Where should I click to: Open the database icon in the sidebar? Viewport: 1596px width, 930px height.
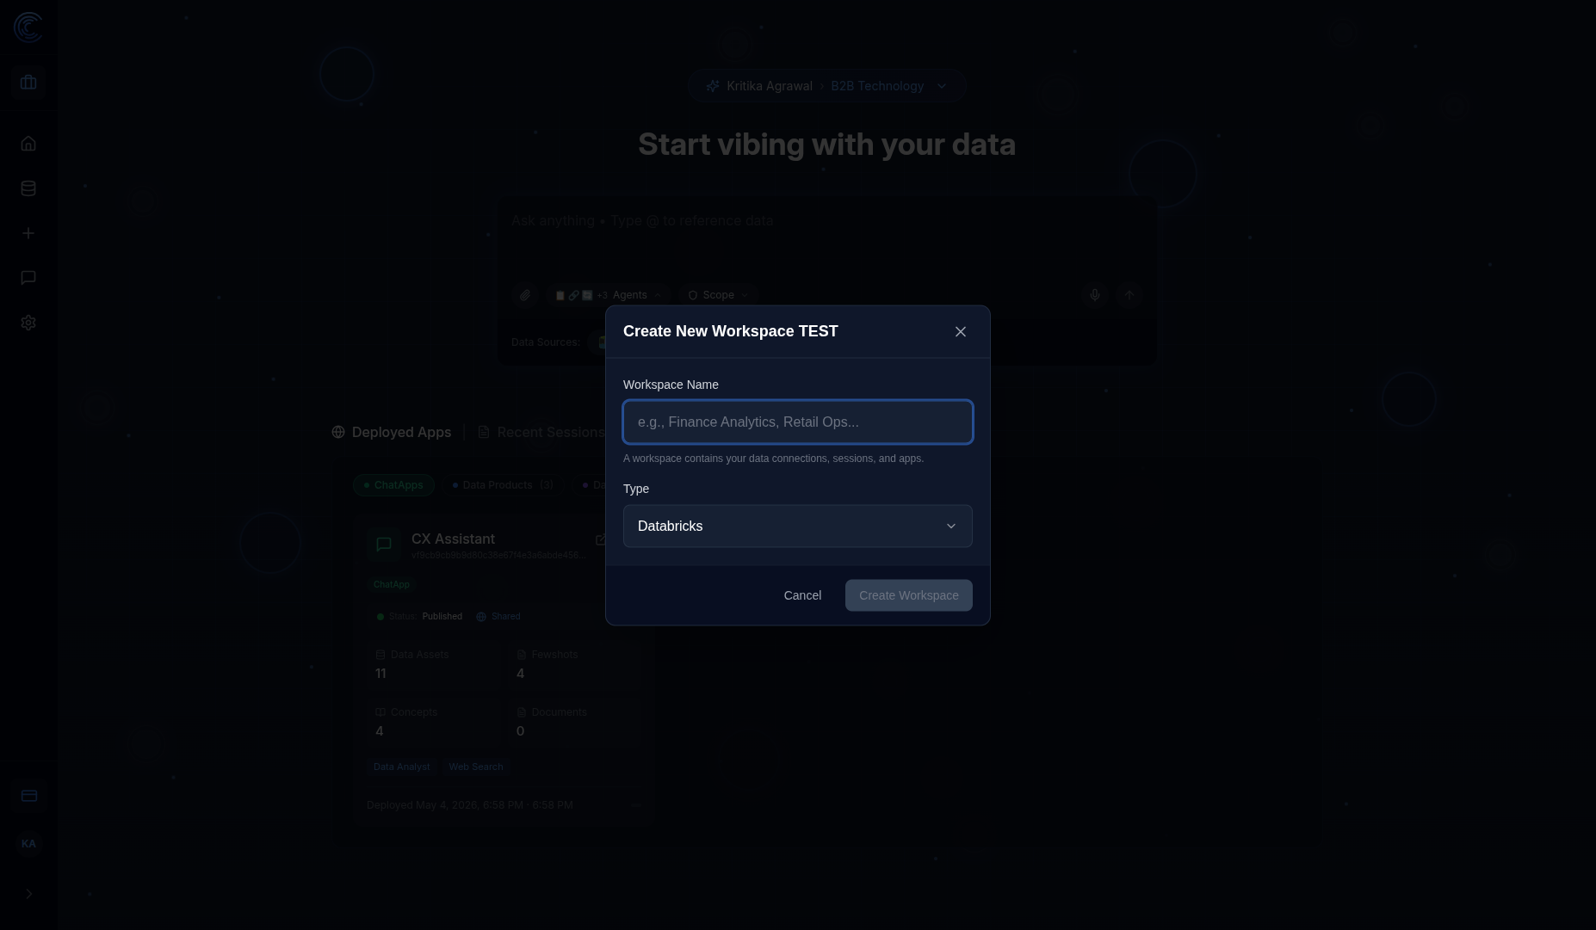[x=28, y=188]
